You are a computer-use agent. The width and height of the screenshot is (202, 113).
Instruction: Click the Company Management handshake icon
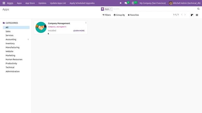click(41, 27)
